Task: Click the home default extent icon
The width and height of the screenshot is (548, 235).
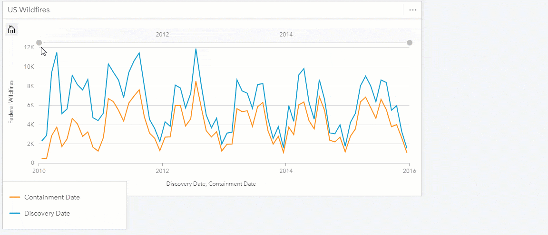Action: tap(12, 30)
